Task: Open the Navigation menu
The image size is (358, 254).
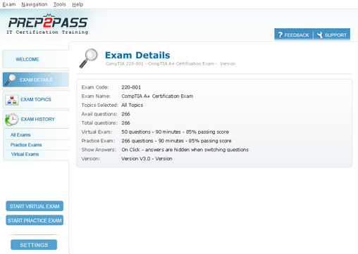Action: coord(35,4)
